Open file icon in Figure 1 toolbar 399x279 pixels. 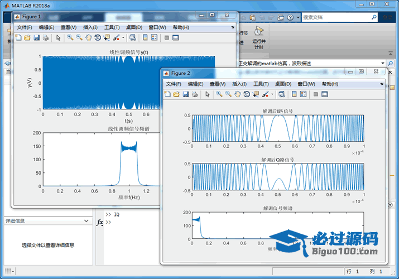[x=27, y=37]
